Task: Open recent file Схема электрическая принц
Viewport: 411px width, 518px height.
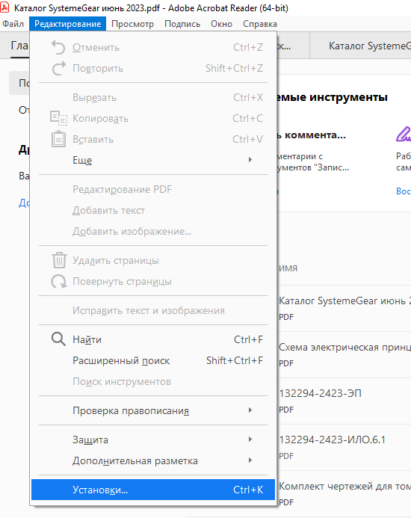Action: 344,355
